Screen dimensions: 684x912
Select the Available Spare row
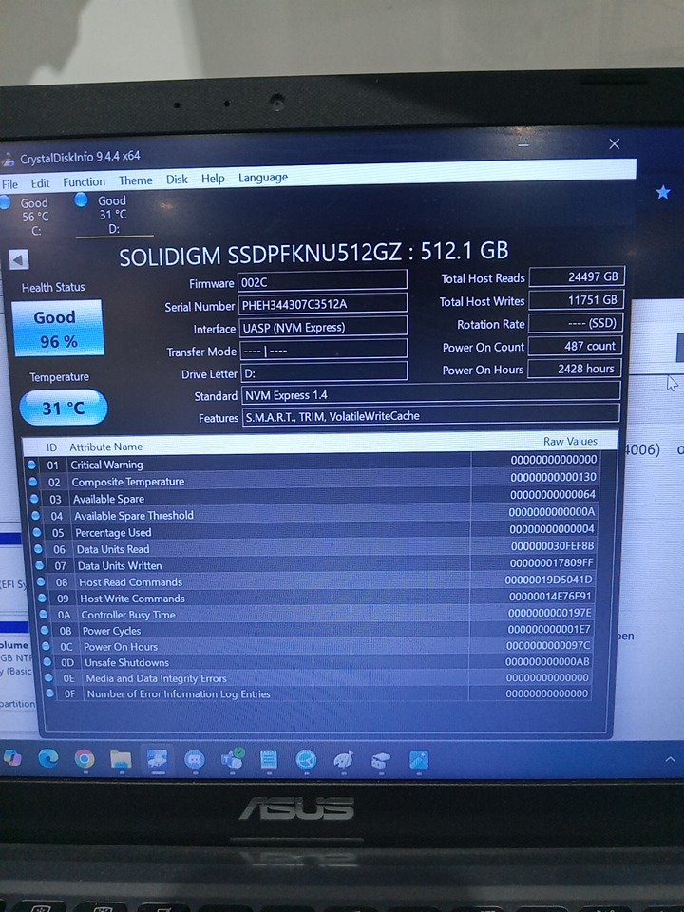click(314, 497)
